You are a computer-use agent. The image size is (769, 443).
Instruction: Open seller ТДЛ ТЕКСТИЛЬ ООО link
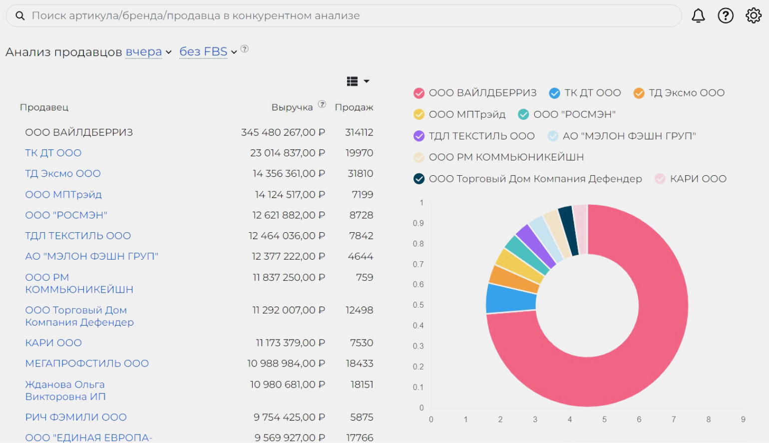78,236
